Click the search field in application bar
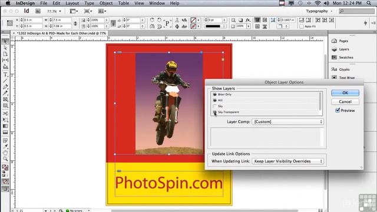The image size is (377, 212). pos(356,11)
